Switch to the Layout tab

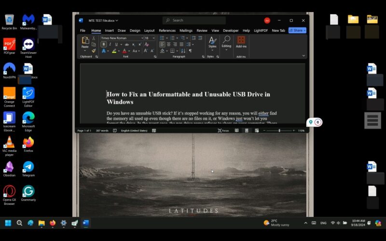(x=149, y=30)
